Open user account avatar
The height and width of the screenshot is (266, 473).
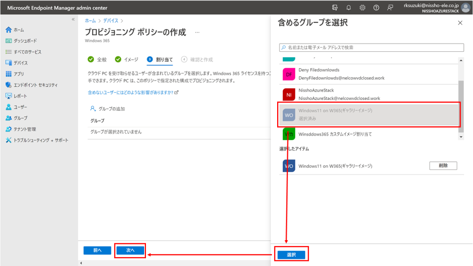click(x=466, y=8)
